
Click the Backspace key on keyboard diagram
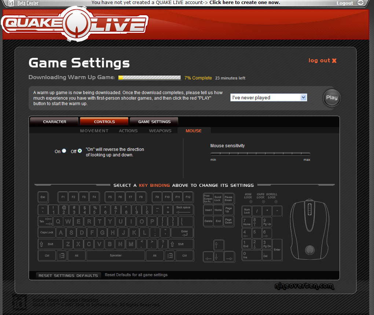[x=183, y=210]
